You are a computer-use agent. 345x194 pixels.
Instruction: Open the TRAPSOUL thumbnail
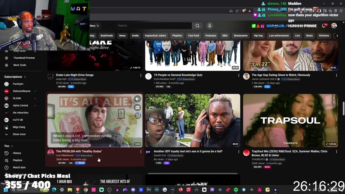(291, 120)
